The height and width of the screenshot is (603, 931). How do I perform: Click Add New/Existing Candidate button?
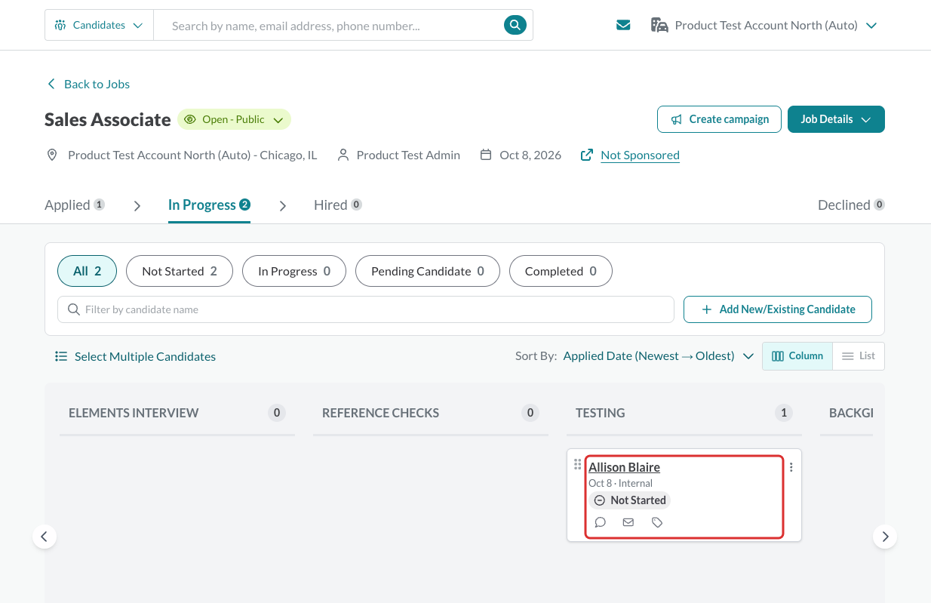coord(778,309)
